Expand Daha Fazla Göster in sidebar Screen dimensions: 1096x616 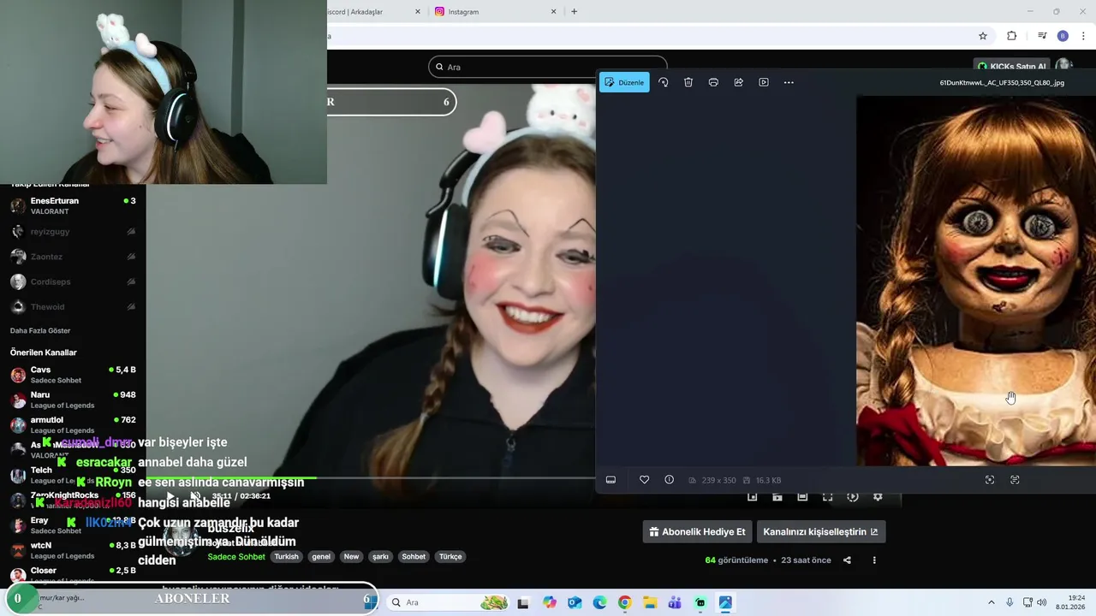(x=40, y=330)
